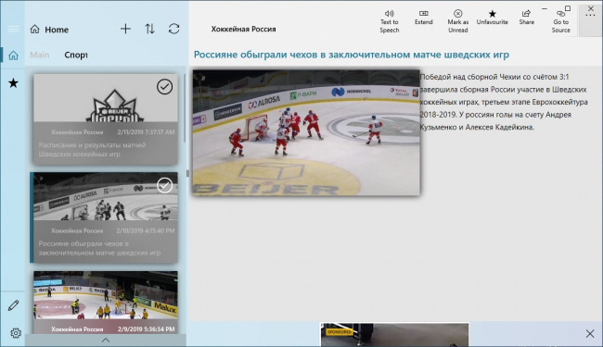Mark the article as Unread
The image size is (603, 347).
click(457, 21)
